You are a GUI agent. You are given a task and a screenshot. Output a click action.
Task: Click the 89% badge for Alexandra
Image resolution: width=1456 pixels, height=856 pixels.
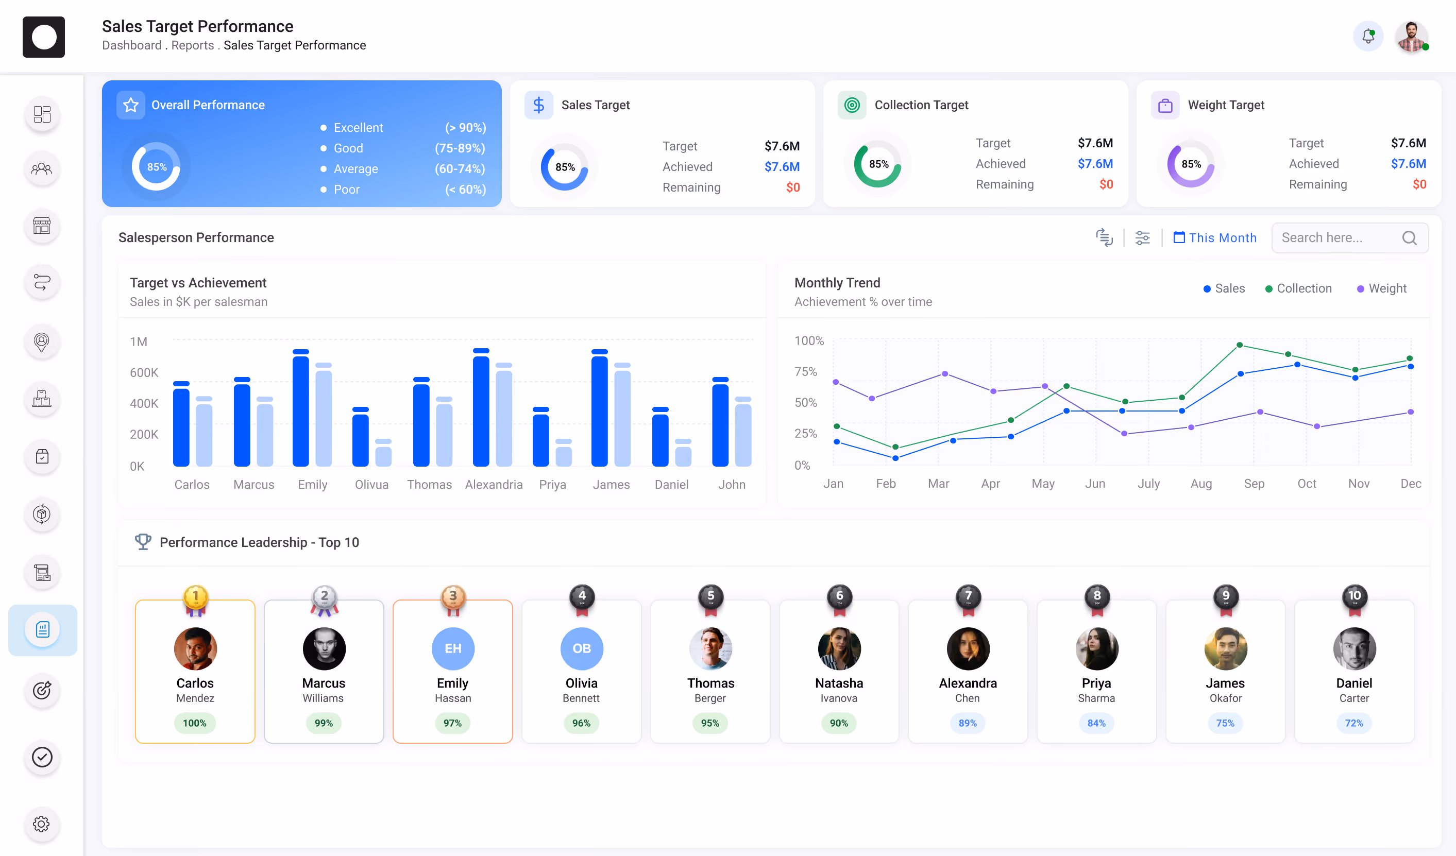(x=968, y=723)
